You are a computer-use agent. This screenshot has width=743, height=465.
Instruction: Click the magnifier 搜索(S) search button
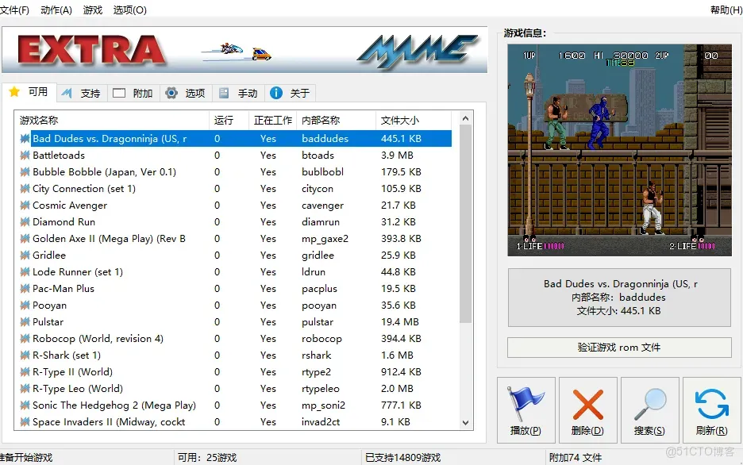click(649, 410)
